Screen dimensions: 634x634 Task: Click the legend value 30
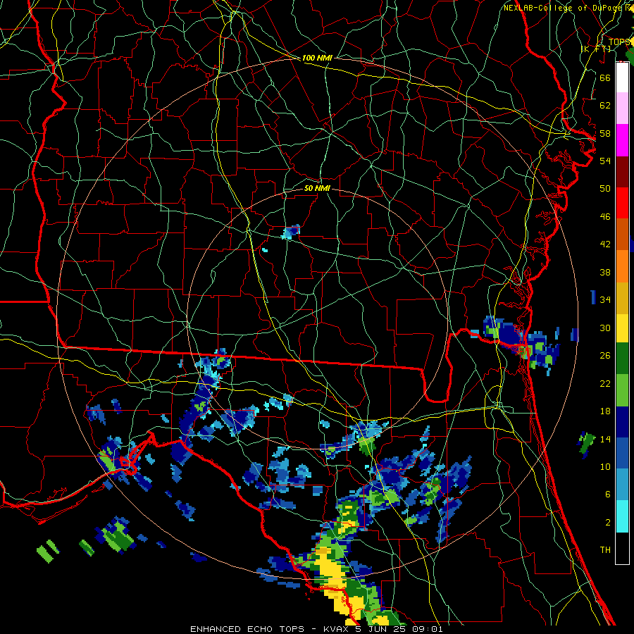click(605, 328)
